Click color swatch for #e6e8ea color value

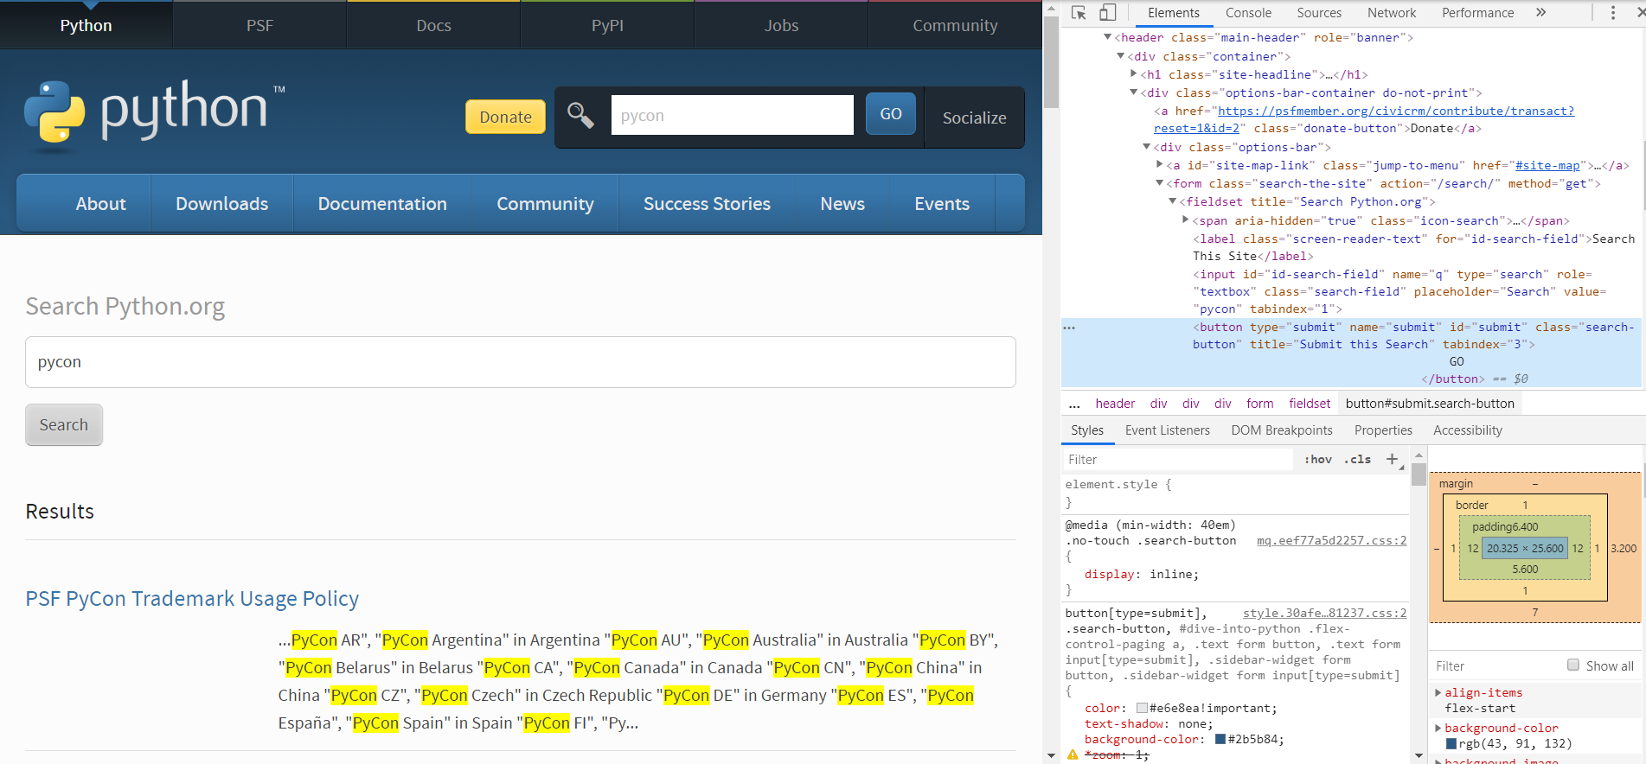[1142, 708]
